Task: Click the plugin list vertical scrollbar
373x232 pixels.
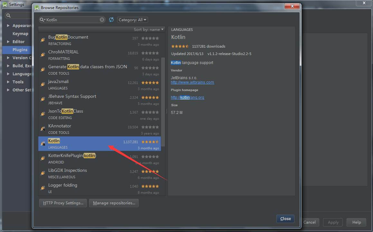Action: [x=163, y=102]
